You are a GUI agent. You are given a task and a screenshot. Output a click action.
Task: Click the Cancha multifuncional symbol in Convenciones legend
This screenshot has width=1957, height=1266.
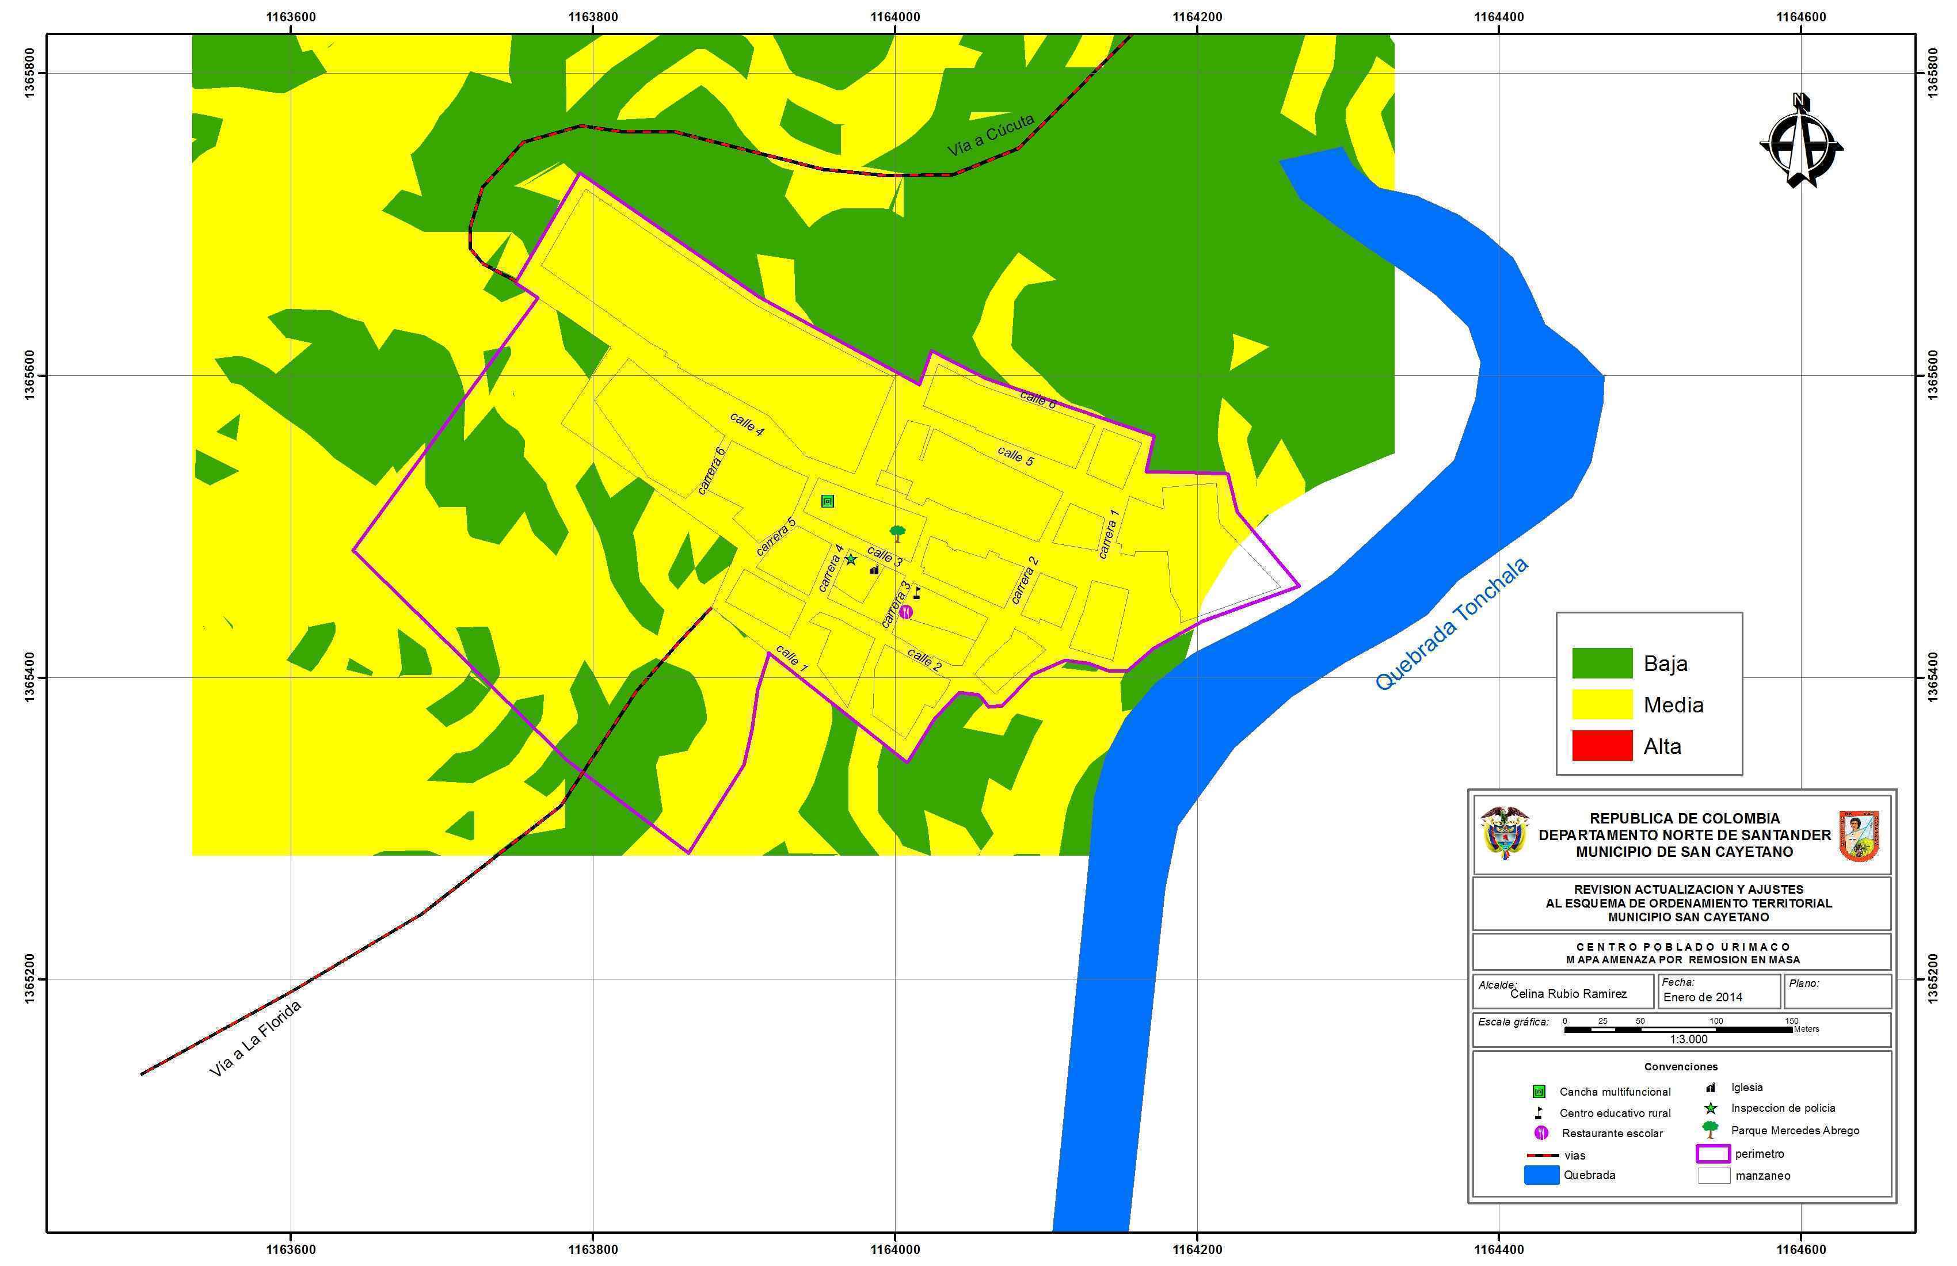pyautogui.click(x=1539, y=1092)
